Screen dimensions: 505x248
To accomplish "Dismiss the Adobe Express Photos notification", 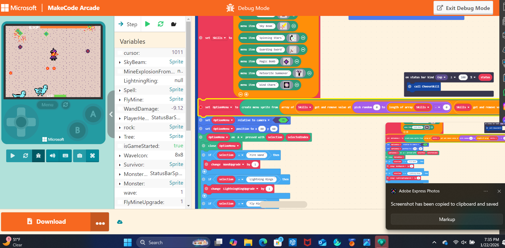I will (499, 191).
